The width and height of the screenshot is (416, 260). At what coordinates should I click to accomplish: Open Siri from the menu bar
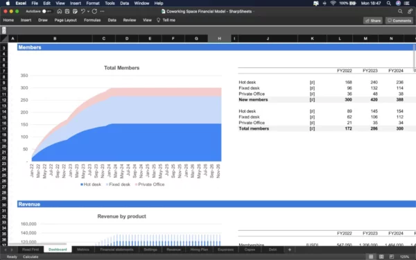pos(398,3)
